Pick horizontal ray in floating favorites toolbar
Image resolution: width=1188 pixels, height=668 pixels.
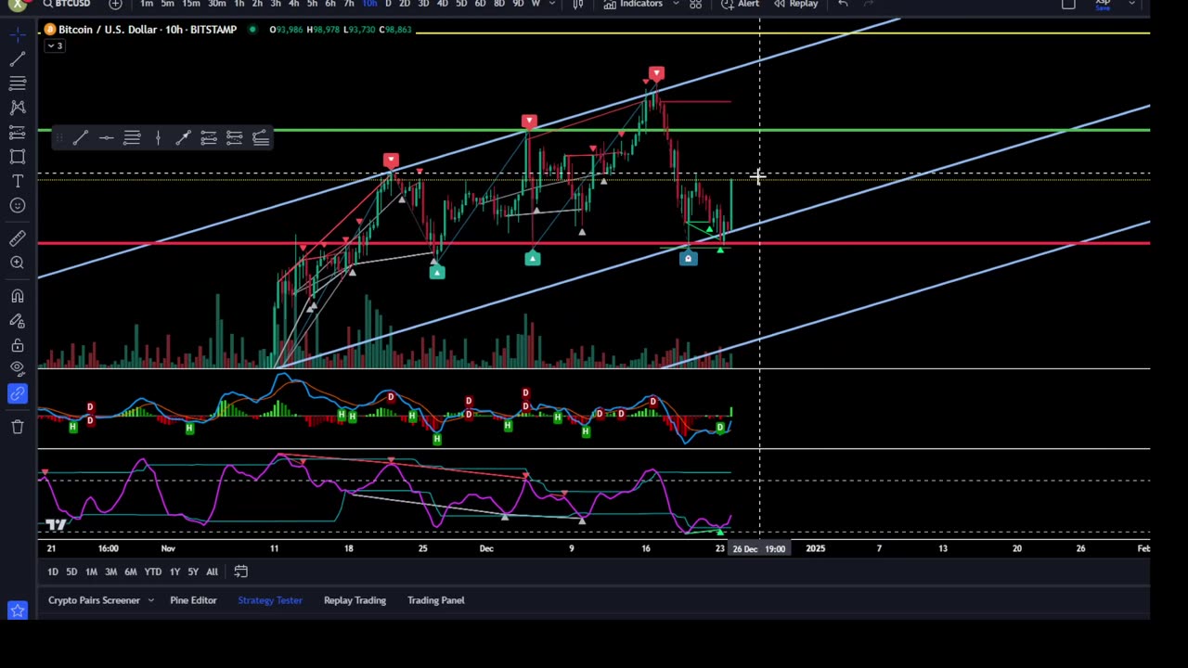click(107, 138)
